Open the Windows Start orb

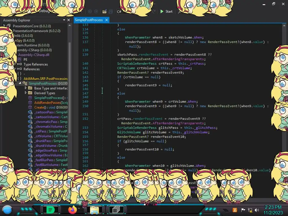(7, 210)
